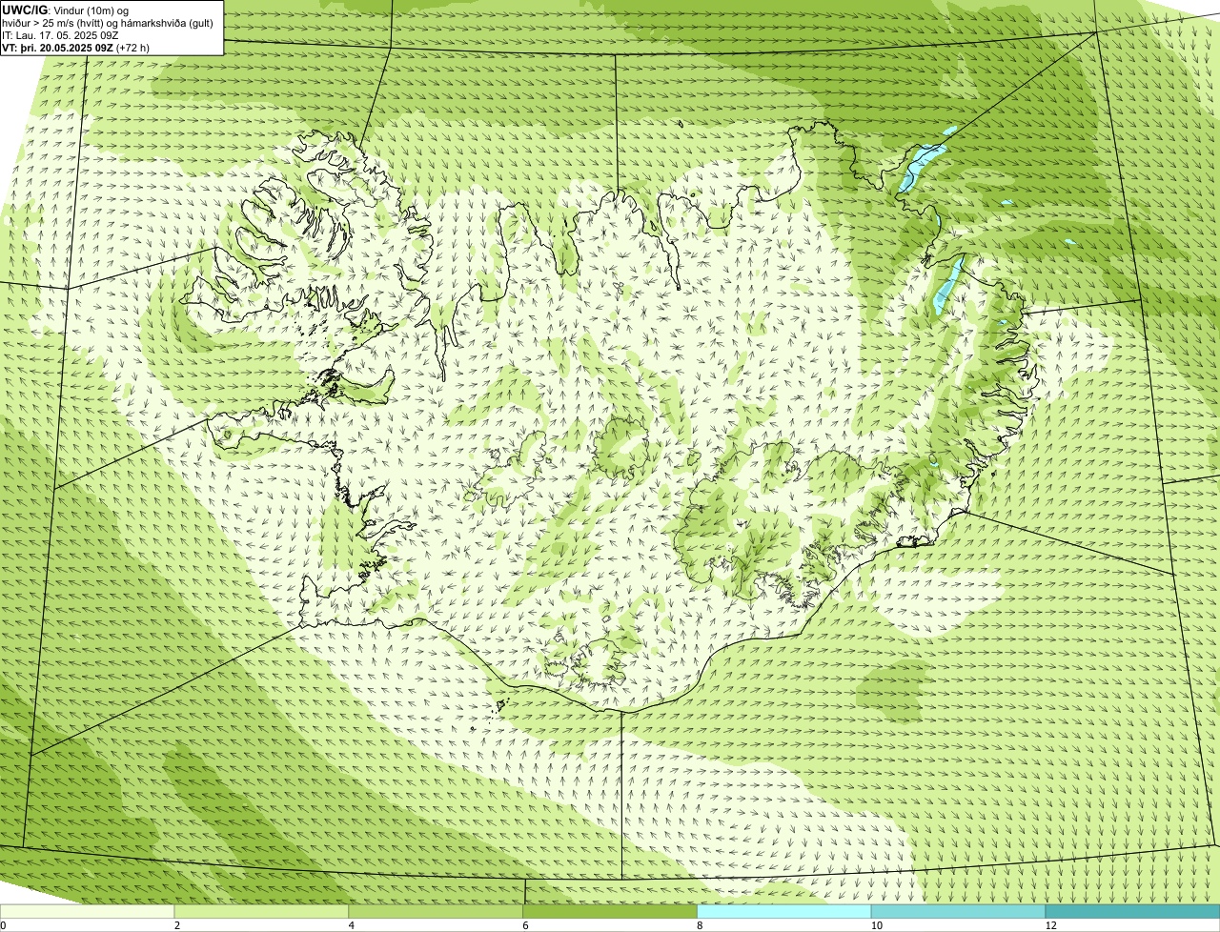Click the "6" label on the colour scale
The width and height of the screenshot is (1220, 932).
pyautogui.click(x=525, y=925)
